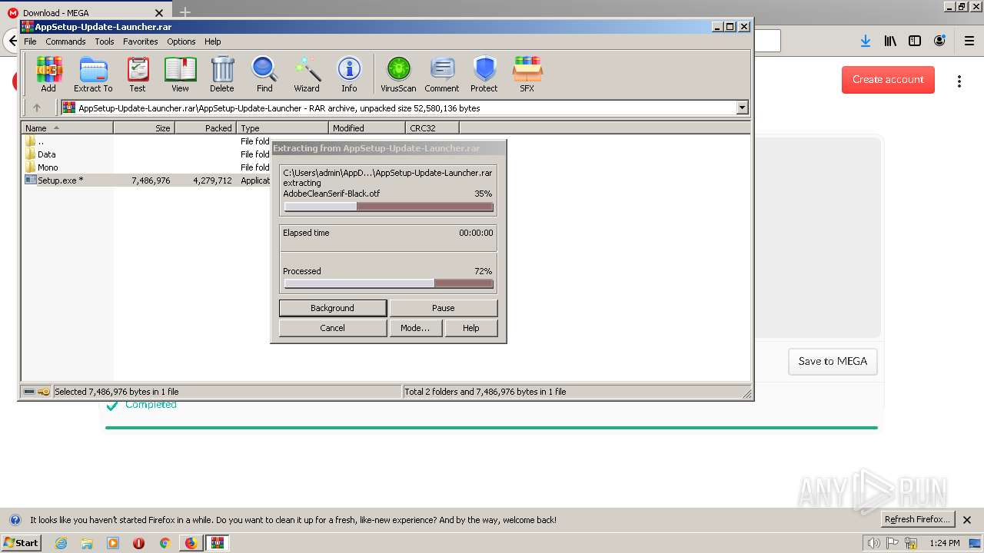This screenshot has width=984, height=553.
Task: Click the Windows Explorer taskbar icon
Action: (x=87, y=543)
